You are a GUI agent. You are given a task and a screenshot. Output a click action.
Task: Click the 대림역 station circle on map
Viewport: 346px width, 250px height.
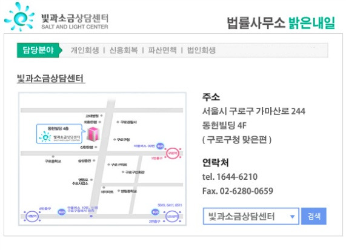tap(33, 216)
